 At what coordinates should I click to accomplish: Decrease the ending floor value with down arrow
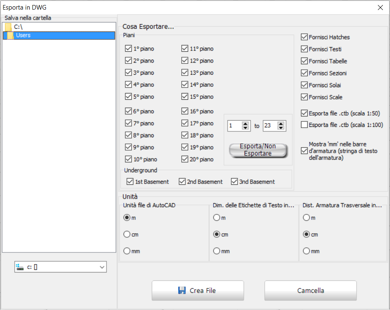click(281, 128)
